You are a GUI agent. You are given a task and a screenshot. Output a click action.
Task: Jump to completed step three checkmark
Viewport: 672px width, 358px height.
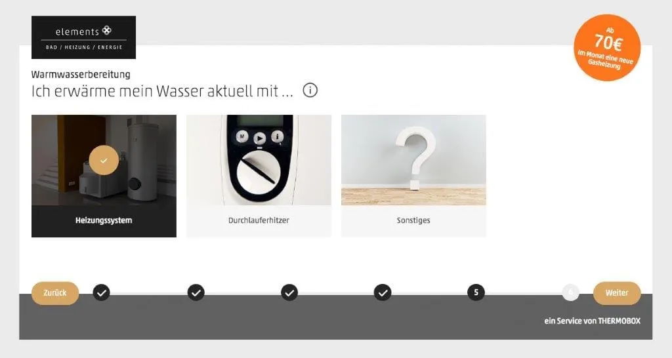point(289,292)
